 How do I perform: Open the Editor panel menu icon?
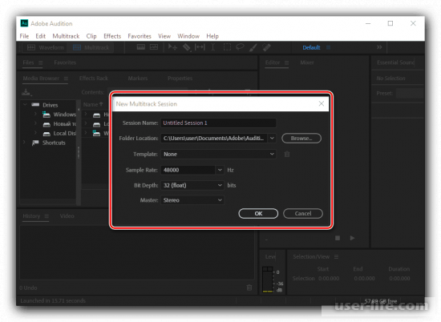pos(286,62)
